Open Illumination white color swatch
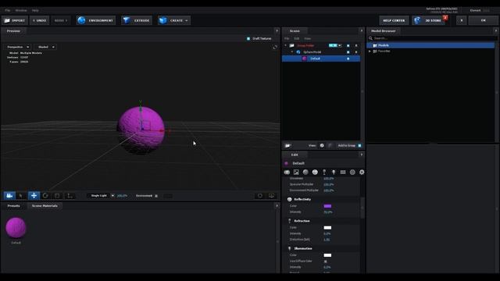Image resolution: width=500 pixels, height=281 pixels. click(x=327, y=255)
